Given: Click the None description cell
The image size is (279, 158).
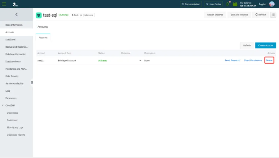Looking at the screenshot, I should pos(147,61).
